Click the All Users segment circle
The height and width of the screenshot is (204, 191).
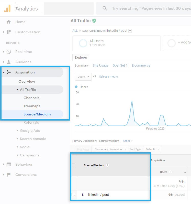83,43
